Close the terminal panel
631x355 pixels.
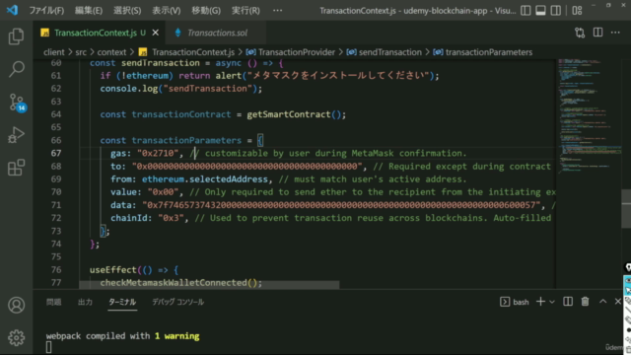[x=618, y=302]
